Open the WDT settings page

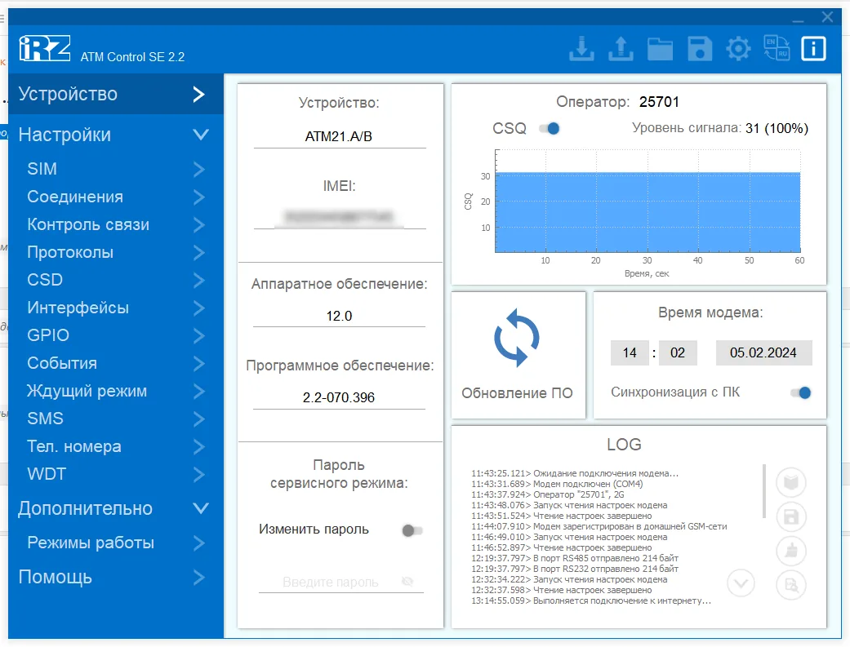coord(115,474)
